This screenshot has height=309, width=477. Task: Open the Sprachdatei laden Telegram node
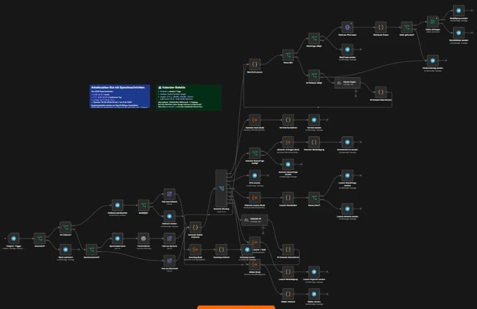(x=117, y=239)
